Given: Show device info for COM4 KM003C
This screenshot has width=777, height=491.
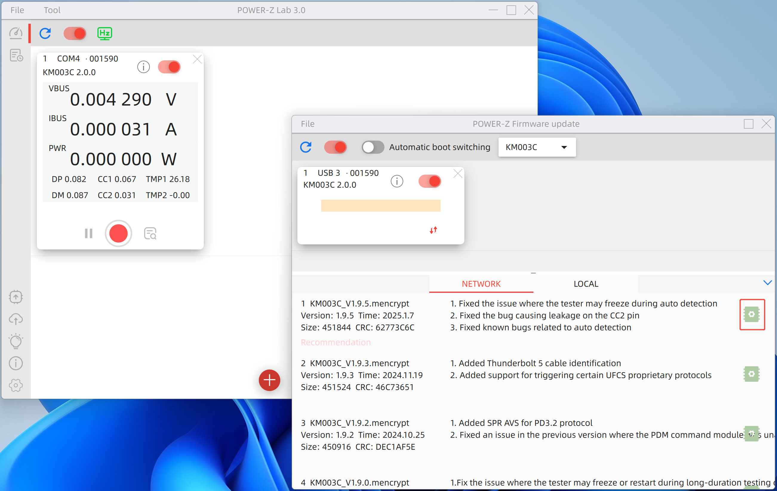Looking at the screenshot, I should tap(144, 67).
